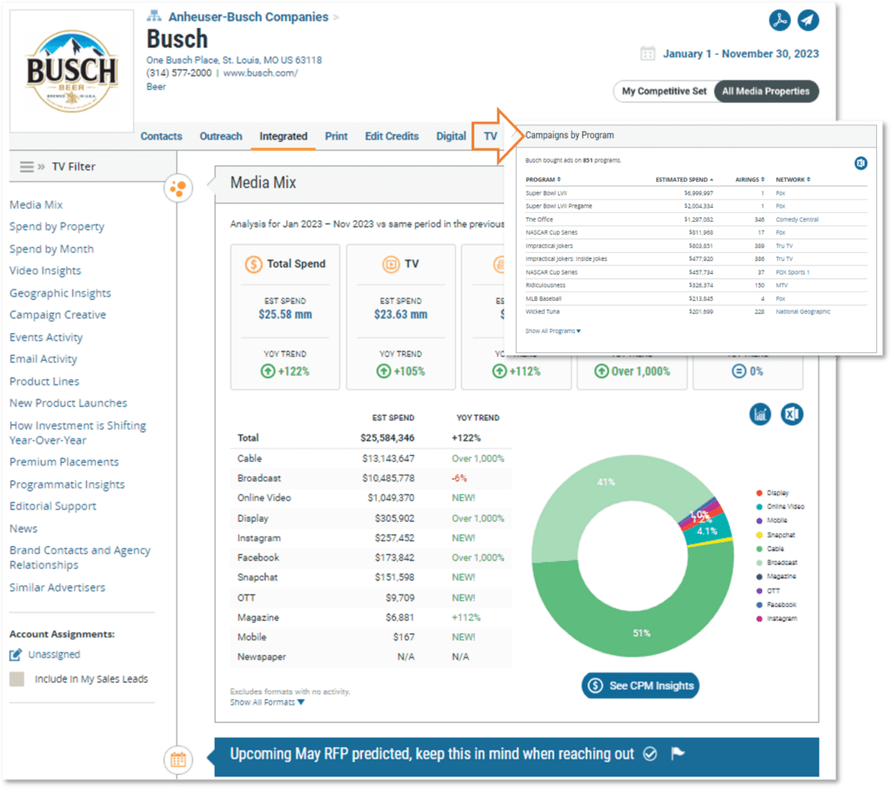891x788 pixels.
Task: Go to Programmatic Insights section
Action: coord(67,484)
